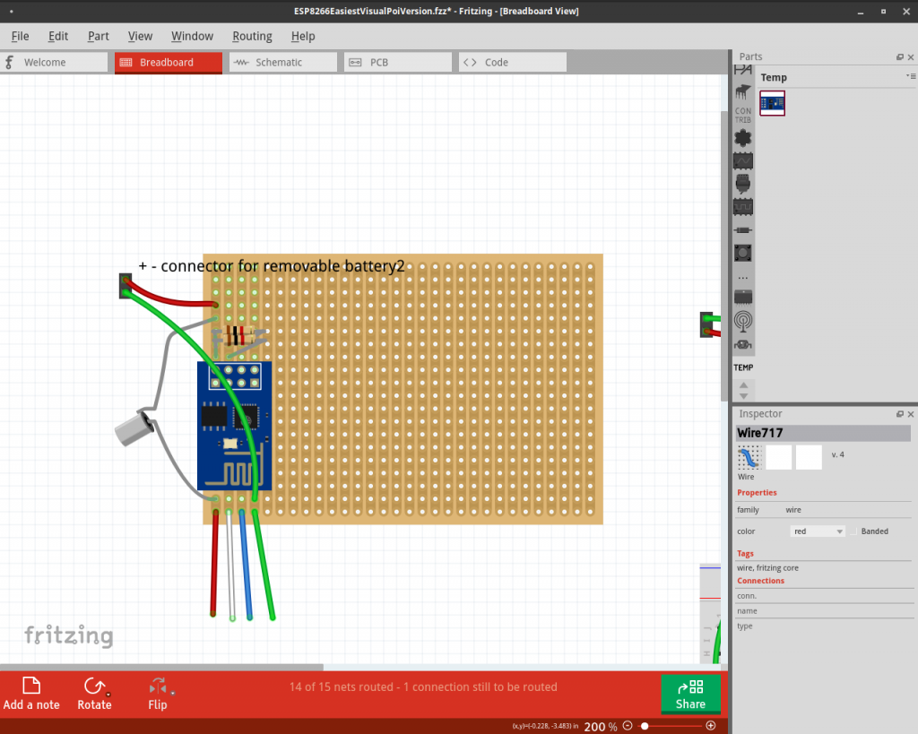The height and width of the screenshot is (734, 918).
Task: Float the Inspector panel
Action: [x=900, y=414]
